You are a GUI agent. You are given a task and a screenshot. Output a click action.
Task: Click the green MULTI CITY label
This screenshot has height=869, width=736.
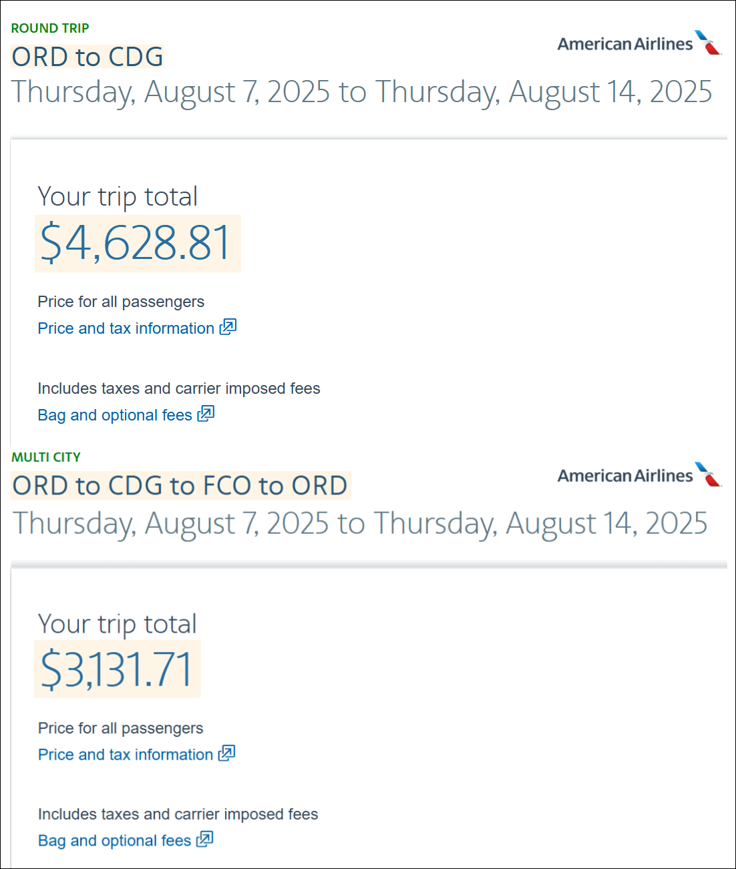click(46, 457)
